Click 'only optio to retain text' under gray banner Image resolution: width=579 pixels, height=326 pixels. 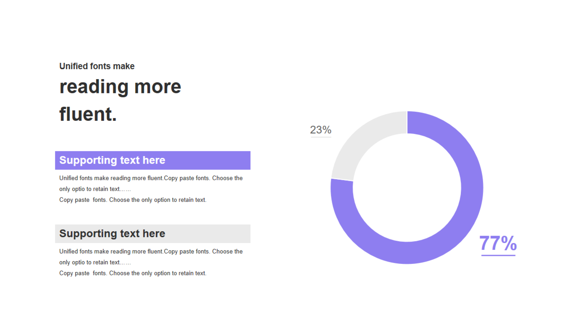(x=95, y=262)
